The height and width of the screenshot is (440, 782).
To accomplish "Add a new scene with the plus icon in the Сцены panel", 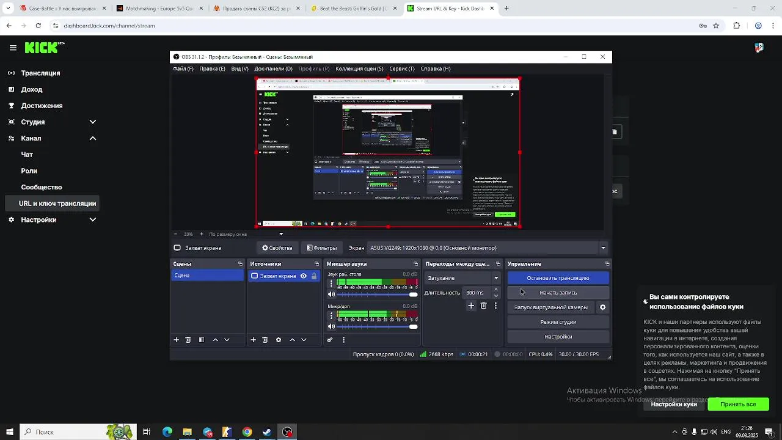I will (x=176, y=340).
